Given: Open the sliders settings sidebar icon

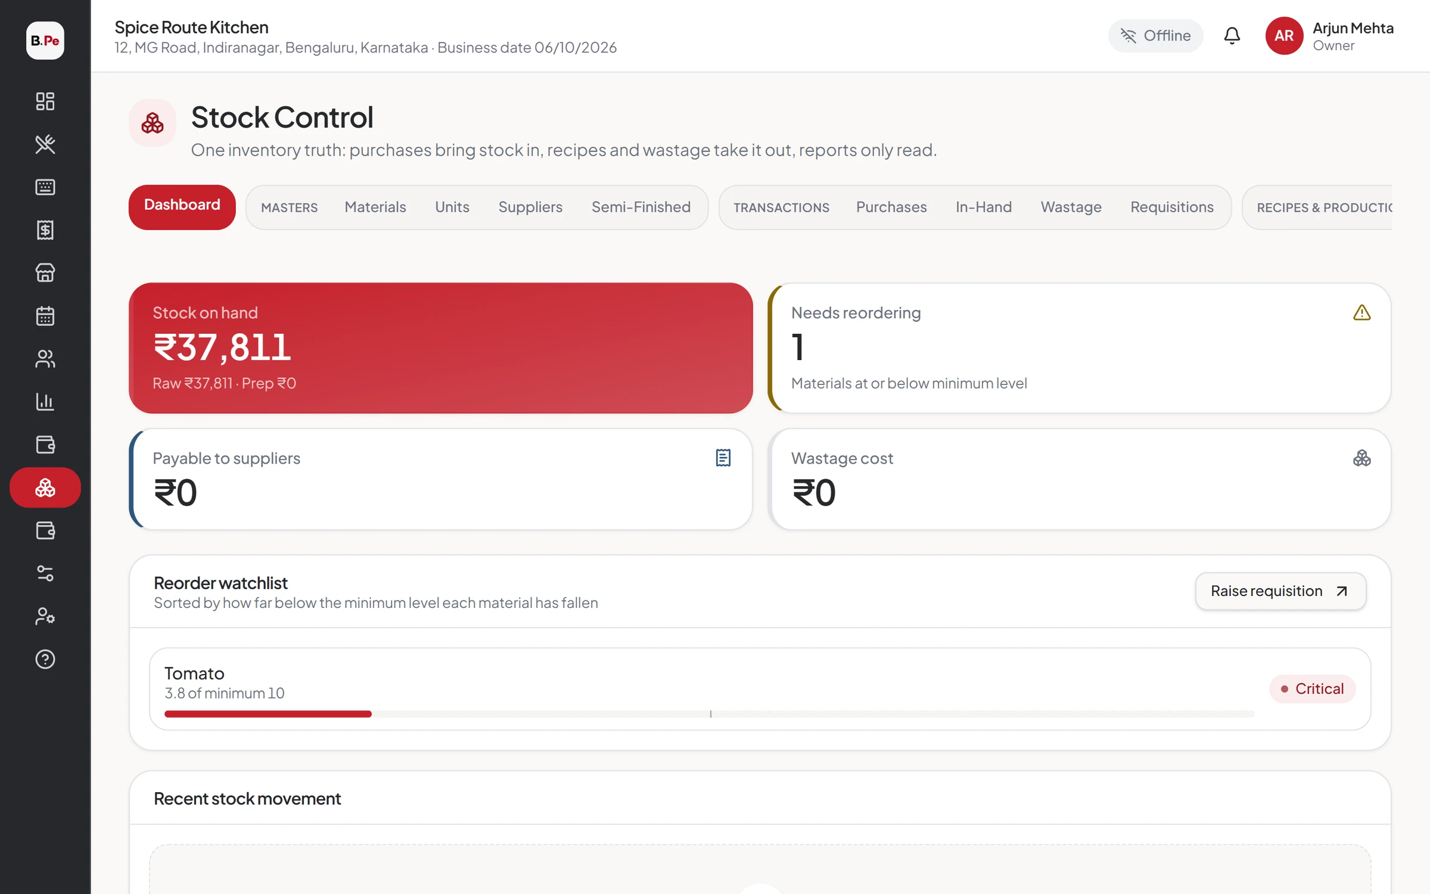Looking at the screenshot, I should (x=45, y=573).
